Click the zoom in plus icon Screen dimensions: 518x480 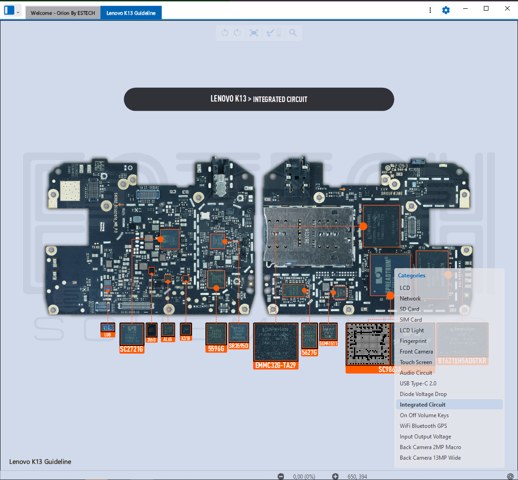click(335, 476)
